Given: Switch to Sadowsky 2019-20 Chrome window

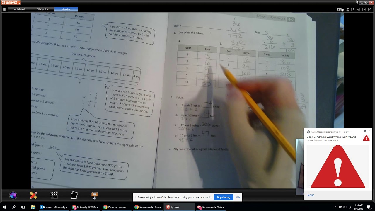Looking at the screenshot, I should (x=85, y=207).
